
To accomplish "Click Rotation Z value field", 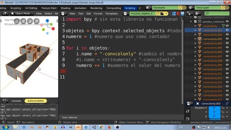I will click(215, 116).
